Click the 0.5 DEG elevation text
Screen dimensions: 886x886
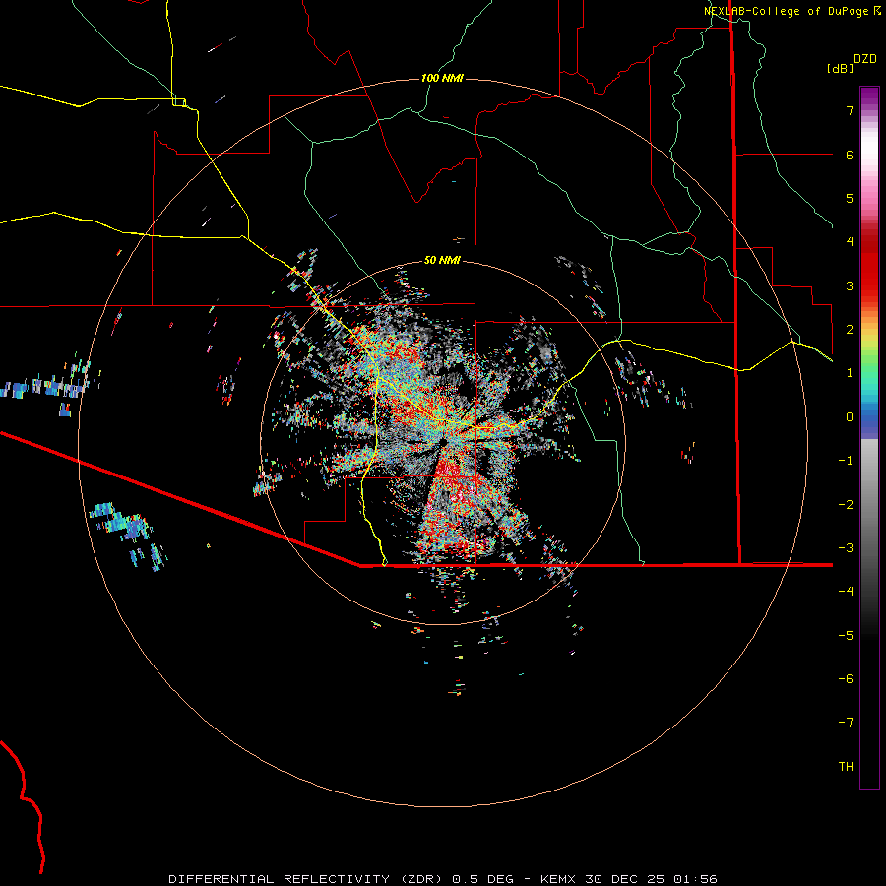tap(483, 879)
